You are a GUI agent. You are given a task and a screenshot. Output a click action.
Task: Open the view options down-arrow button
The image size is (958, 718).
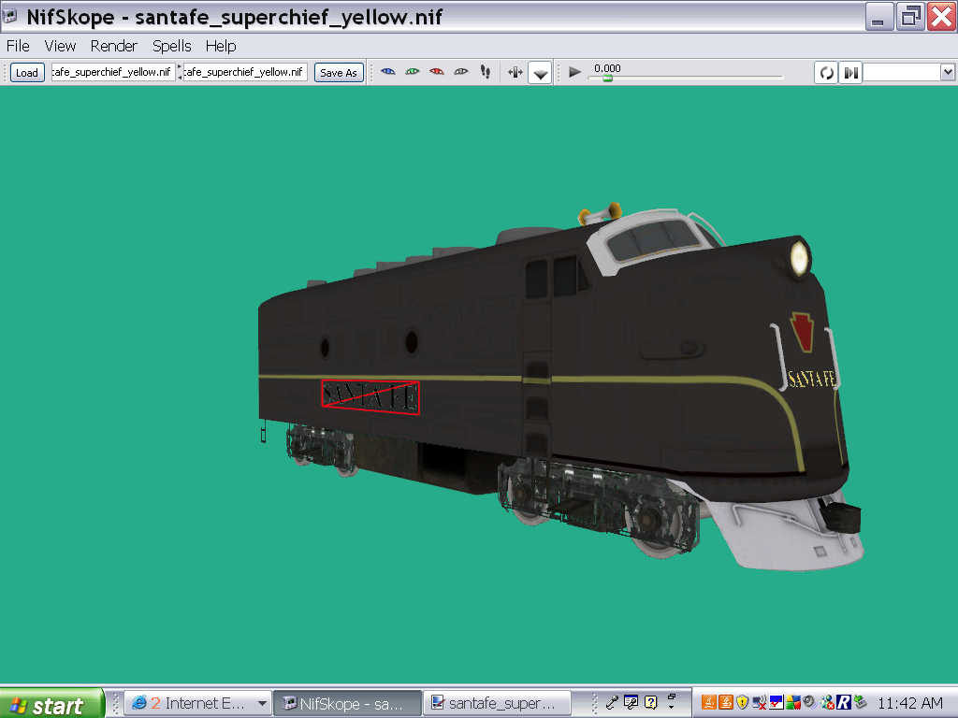(540, 73)
